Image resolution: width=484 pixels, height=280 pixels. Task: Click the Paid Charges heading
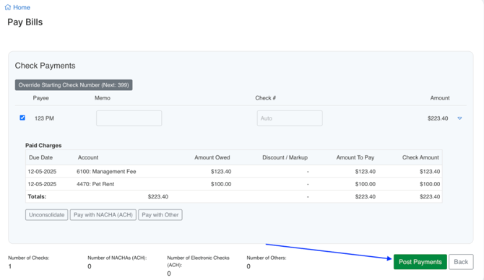click(x=43, y=145)
